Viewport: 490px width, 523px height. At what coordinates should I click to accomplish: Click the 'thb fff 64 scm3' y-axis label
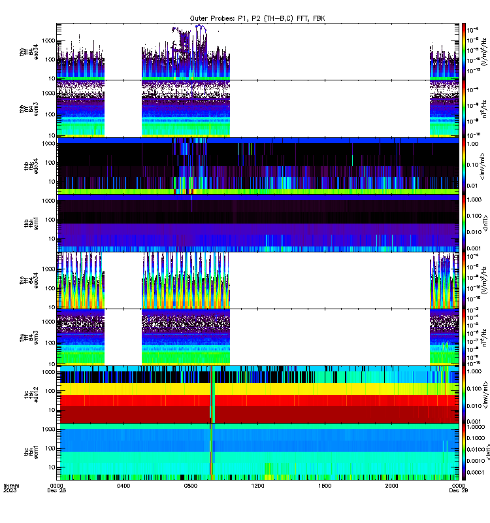[x=29, y=109]
